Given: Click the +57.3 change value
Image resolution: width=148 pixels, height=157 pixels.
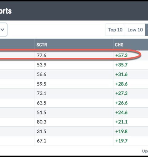Looking at the screenshot, I should [121, 56].
